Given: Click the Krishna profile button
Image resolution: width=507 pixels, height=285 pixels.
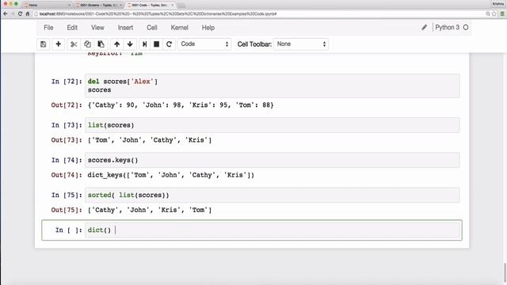Looking at the screenshot, I should [498, 4].
